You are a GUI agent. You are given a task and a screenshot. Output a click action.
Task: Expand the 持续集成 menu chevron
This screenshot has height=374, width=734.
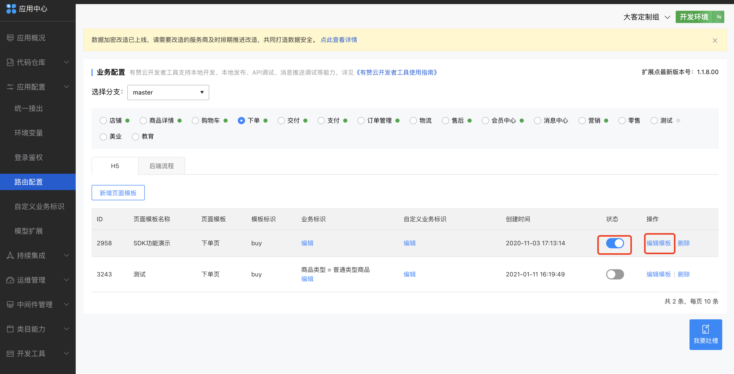click(66, 255)
